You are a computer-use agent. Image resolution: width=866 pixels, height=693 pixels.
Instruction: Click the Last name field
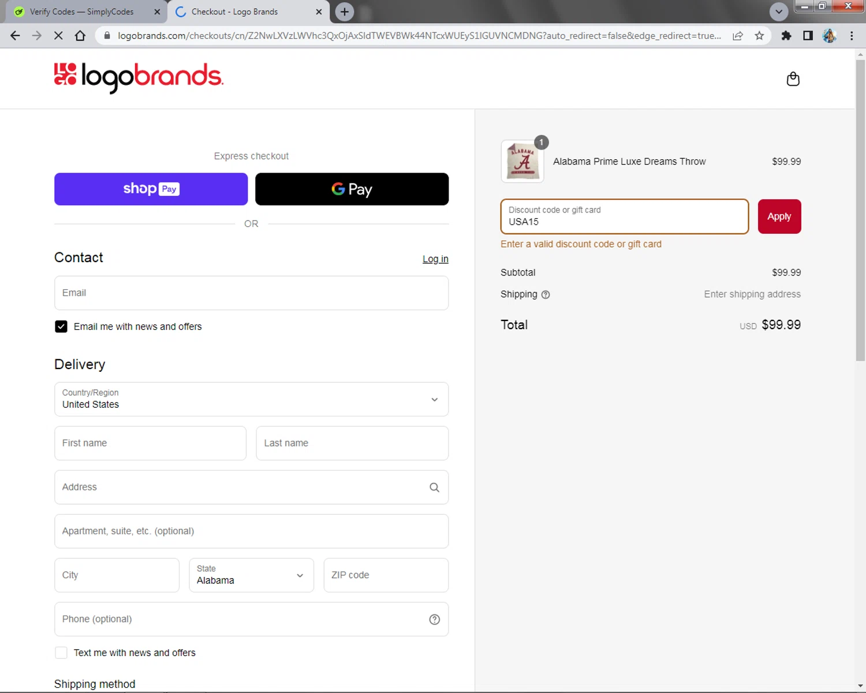coord(352,443)
